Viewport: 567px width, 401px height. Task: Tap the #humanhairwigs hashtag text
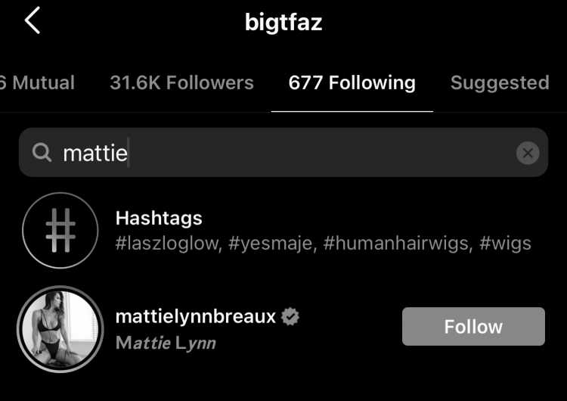tap(398, 243)
